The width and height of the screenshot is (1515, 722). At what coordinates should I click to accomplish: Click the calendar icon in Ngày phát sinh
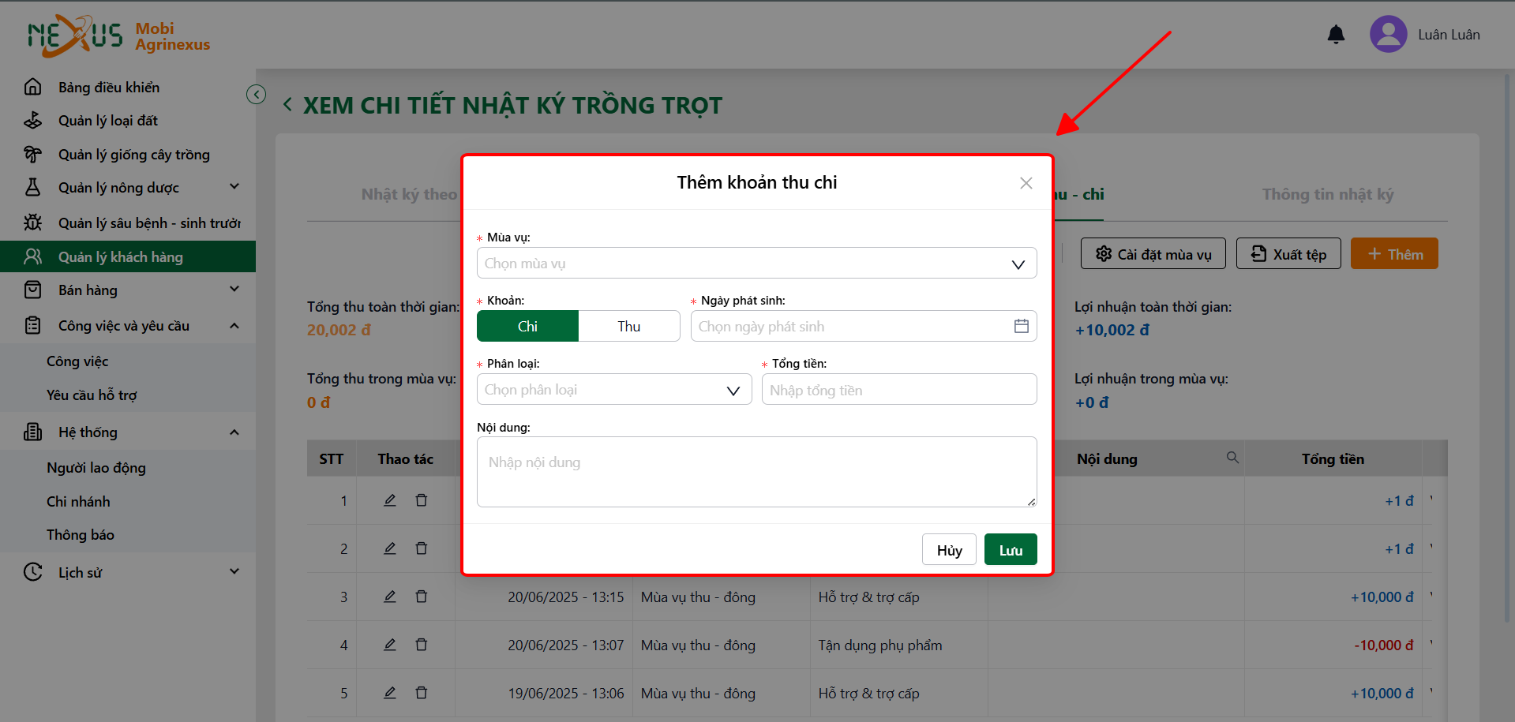point(1021,326)
